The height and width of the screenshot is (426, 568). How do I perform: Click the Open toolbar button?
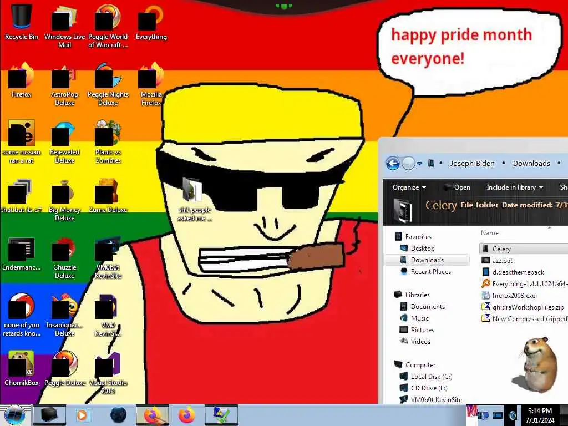[457, 187]
